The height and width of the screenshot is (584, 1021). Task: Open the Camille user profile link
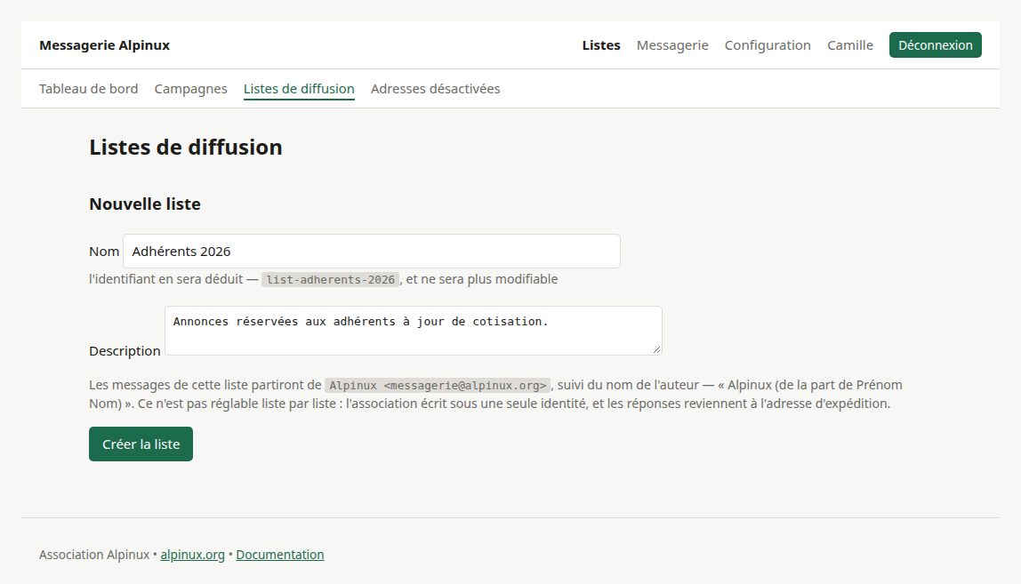[x=850, y=45]
